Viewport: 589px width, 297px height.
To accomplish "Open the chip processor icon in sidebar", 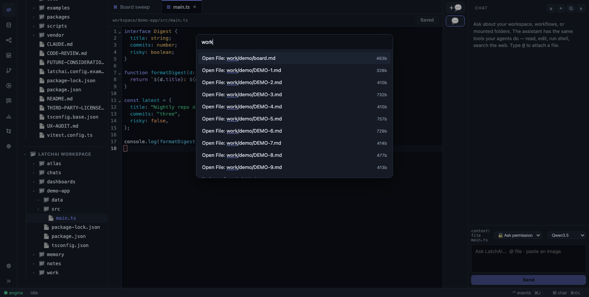I will [x=9, y=146].
